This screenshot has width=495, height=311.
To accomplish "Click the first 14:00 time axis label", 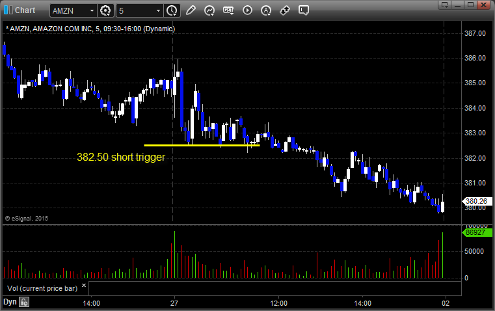I will 92,303.
